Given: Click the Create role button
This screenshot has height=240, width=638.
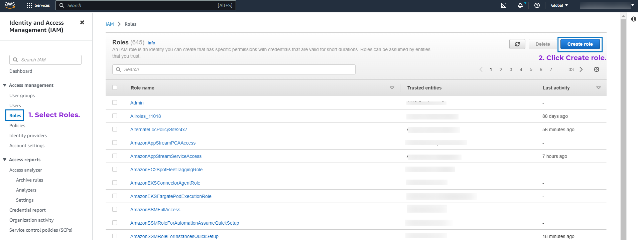Looking at the screenshot, I should pos(580,44).
